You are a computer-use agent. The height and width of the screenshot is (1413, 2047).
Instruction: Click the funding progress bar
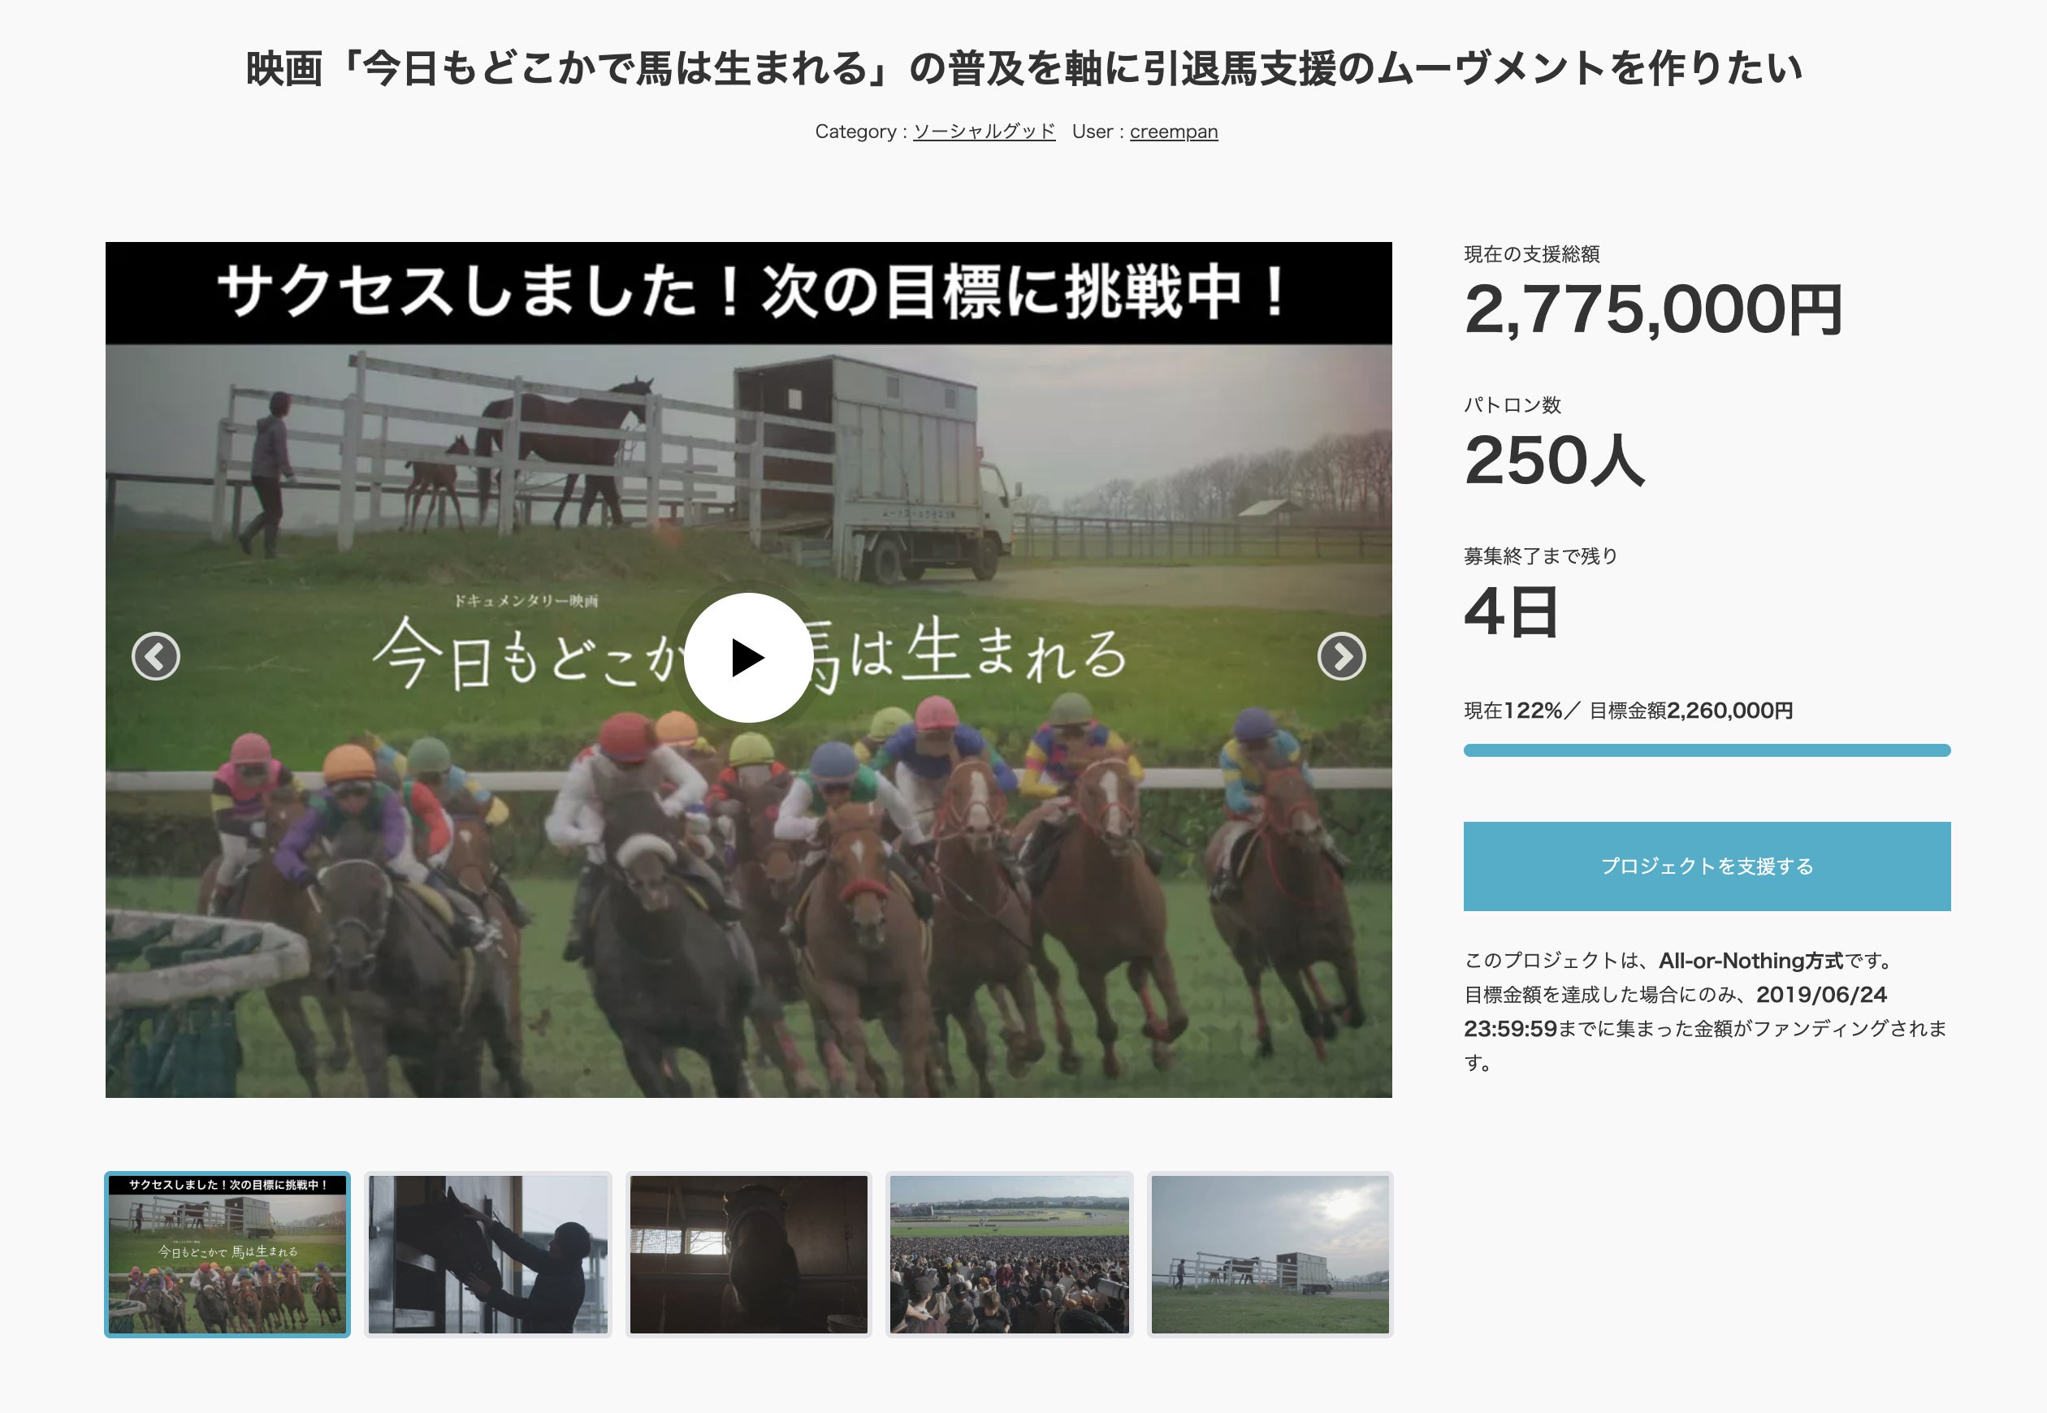point(1706,750)
